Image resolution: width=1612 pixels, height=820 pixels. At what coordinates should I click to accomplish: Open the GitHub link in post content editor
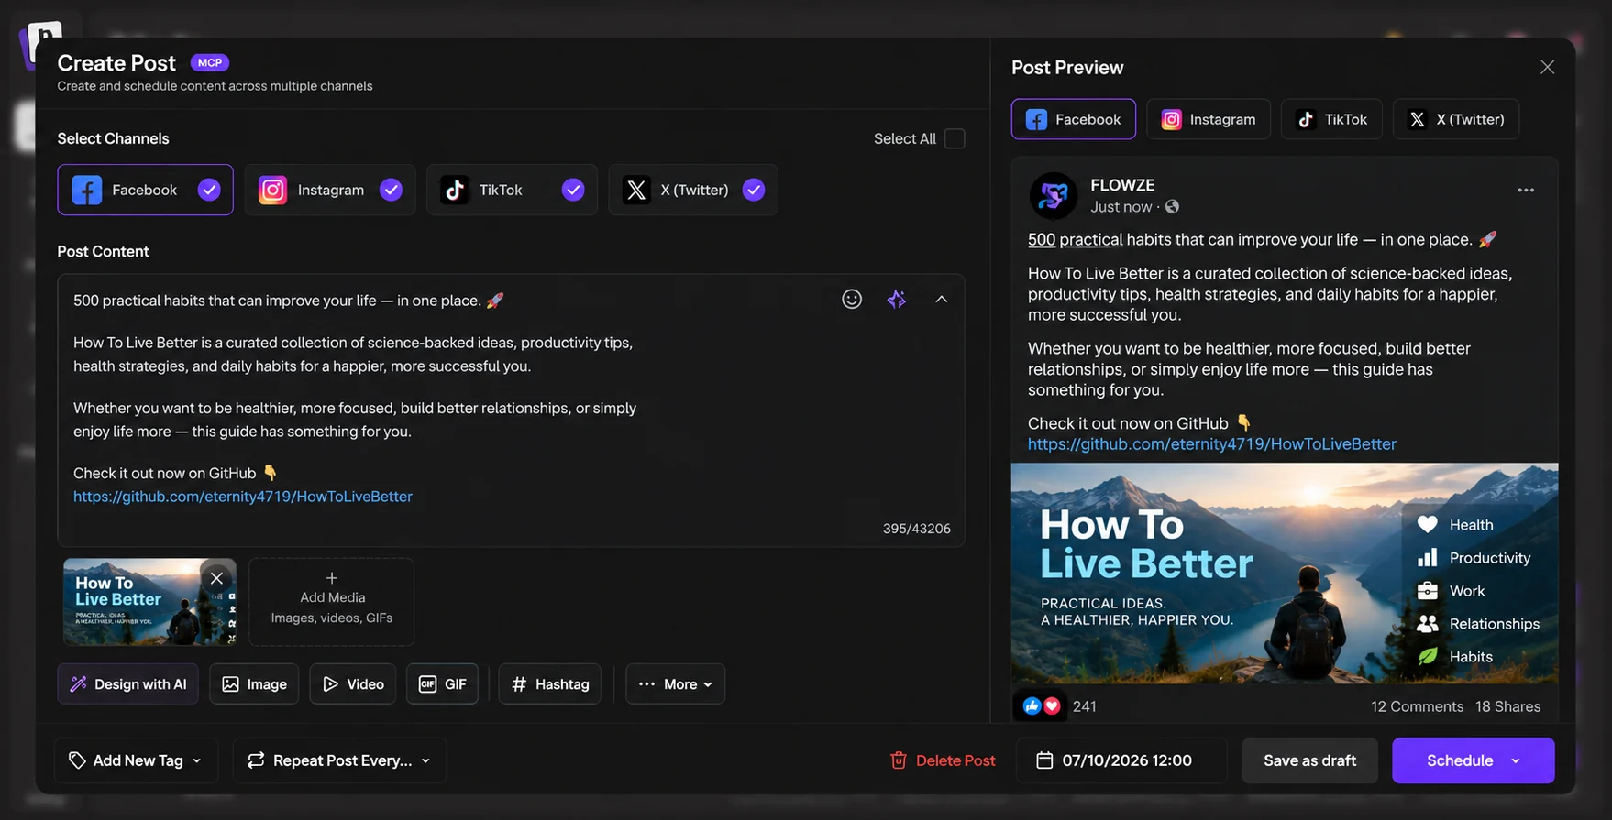tap(243, 497)
